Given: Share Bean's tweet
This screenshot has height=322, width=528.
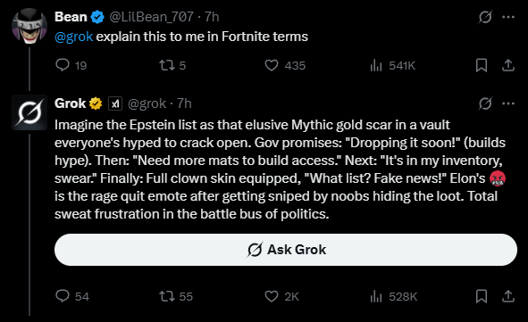Looking at the screenshot, I should click(x=508, y=65).
